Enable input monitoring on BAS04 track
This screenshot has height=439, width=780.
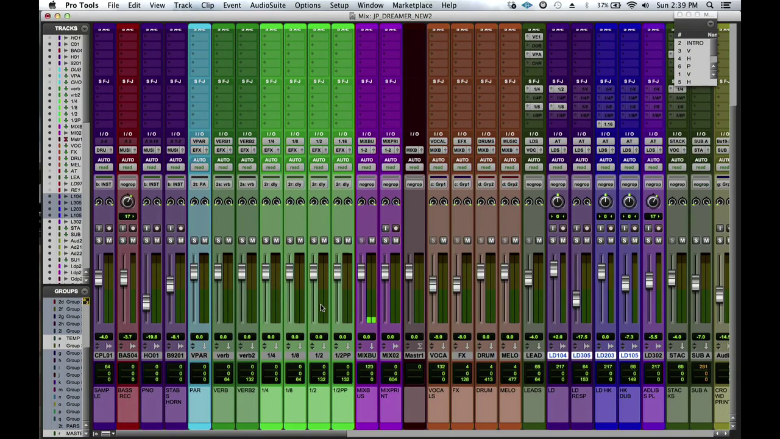(x=122, y=228)
